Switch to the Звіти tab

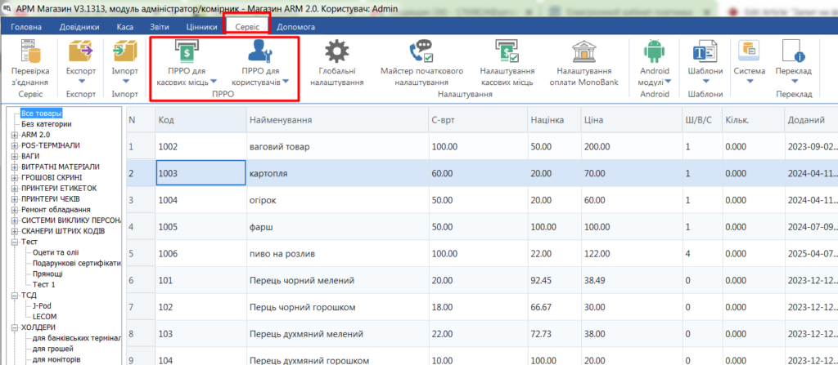160,27
